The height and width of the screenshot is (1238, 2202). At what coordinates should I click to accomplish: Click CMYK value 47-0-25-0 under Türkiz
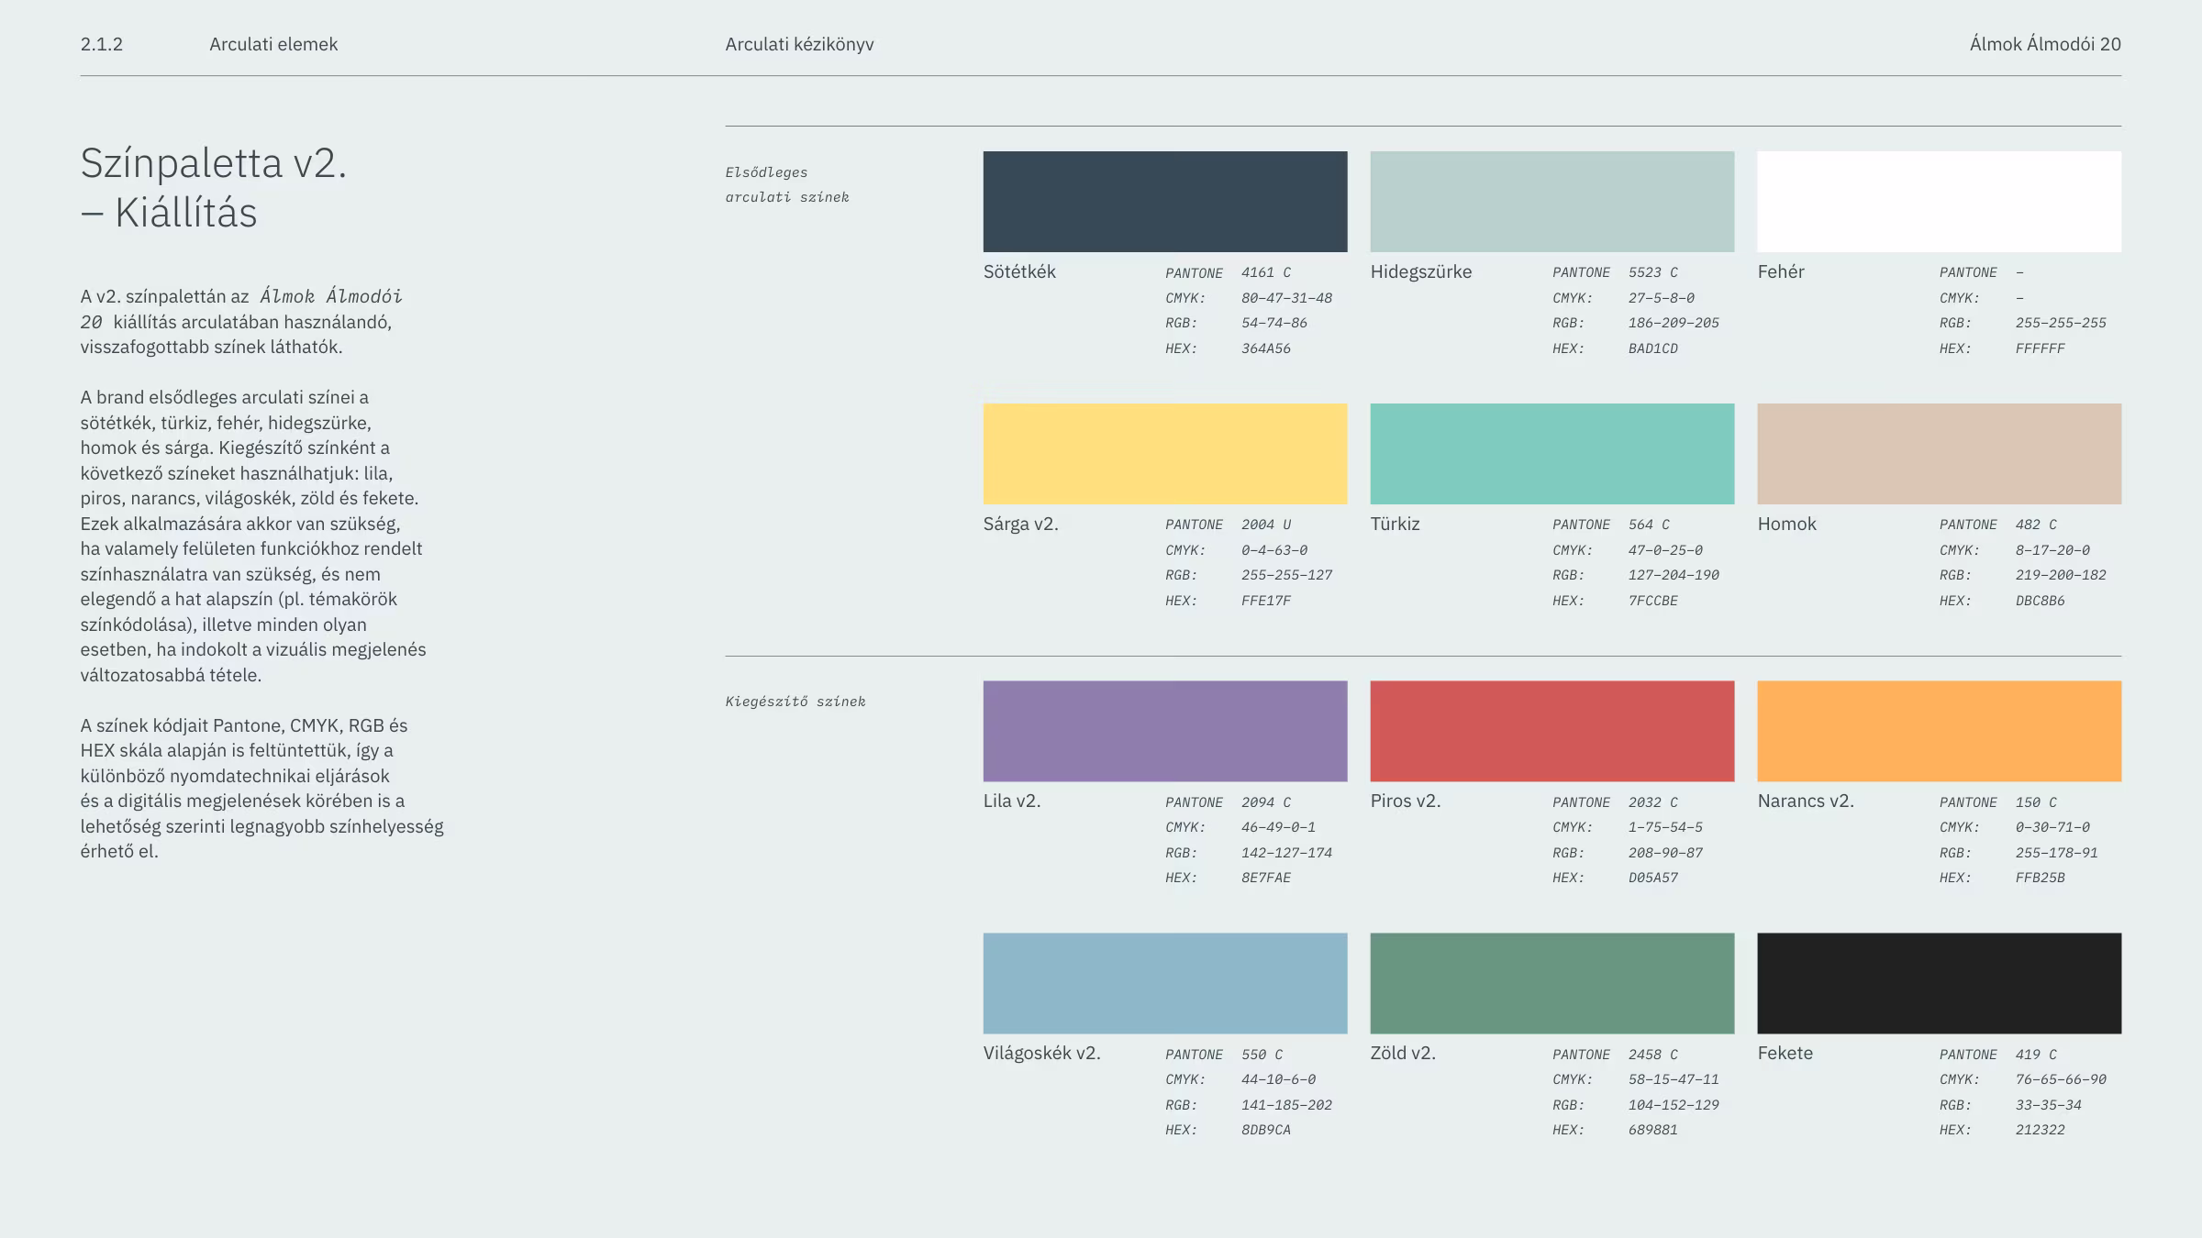[1665, 550]
